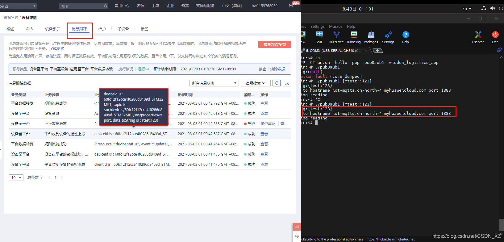
Task: Click the paperclip attachment icon in MobaXterm
Action: point(499,50)
